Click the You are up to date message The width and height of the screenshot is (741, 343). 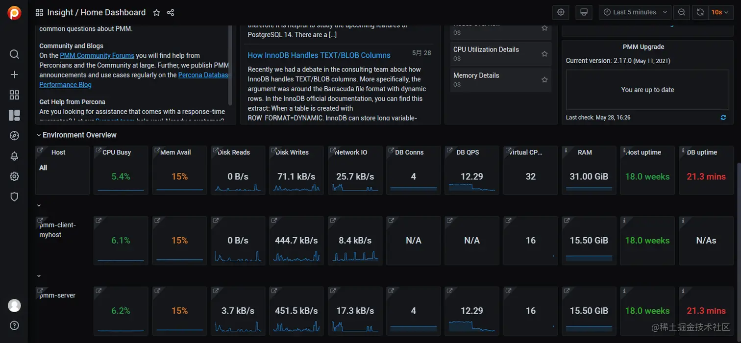(x=647, y=90)
